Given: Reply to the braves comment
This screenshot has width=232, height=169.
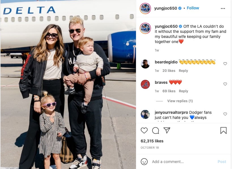Looking at the screenshot, I should 183,91.
